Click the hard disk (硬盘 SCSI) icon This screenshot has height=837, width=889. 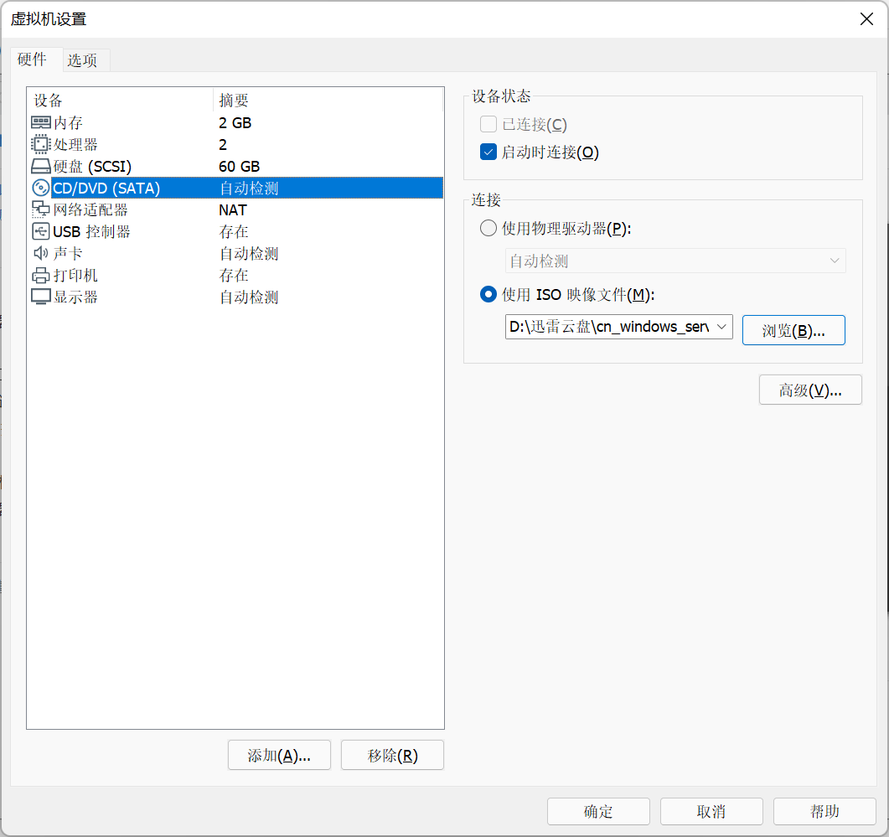click(x=41, y=166)
